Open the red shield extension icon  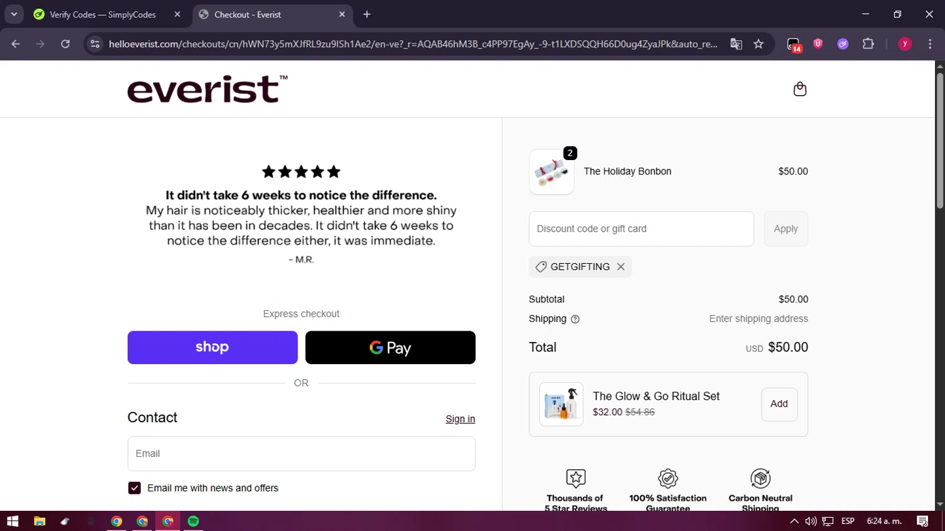[x=818, y=44]
